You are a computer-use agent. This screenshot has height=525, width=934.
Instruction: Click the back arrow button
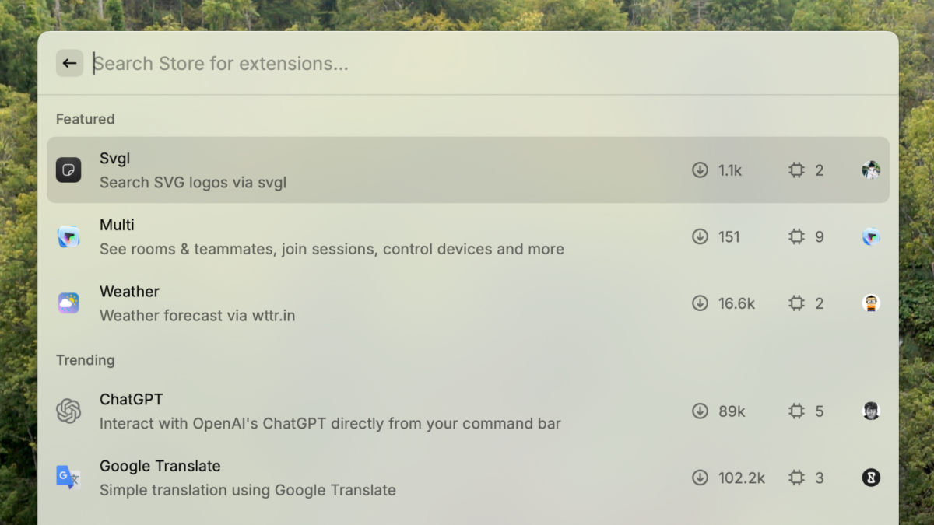(x=69, y=63)
